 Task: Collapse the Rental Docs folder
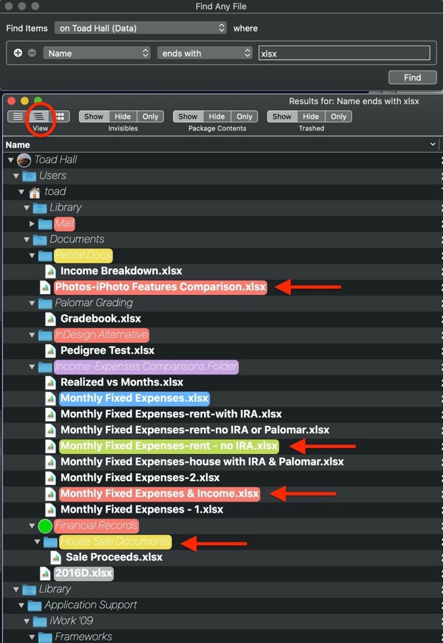(x=32, y=255)
